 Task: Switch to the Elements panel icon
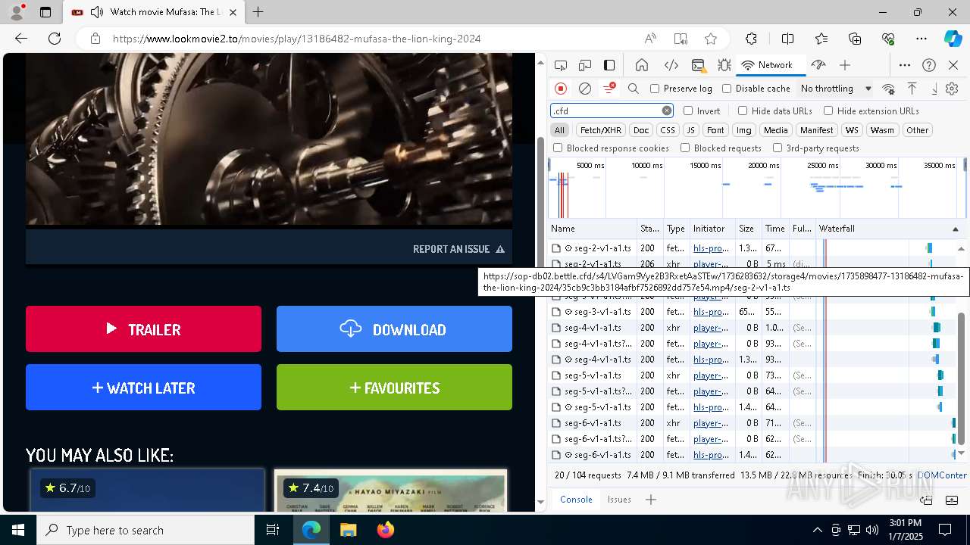671,65
